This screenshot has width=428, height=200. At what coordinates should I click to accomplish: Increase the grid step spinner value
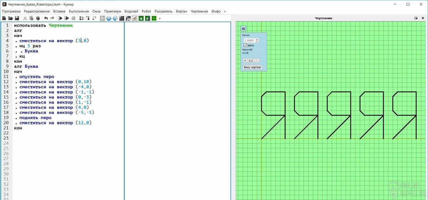tap(257, 40)
